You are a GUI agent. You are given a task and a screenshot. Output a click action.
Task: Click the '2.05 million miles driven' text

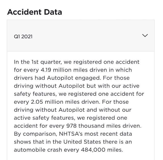pos(56,102)
